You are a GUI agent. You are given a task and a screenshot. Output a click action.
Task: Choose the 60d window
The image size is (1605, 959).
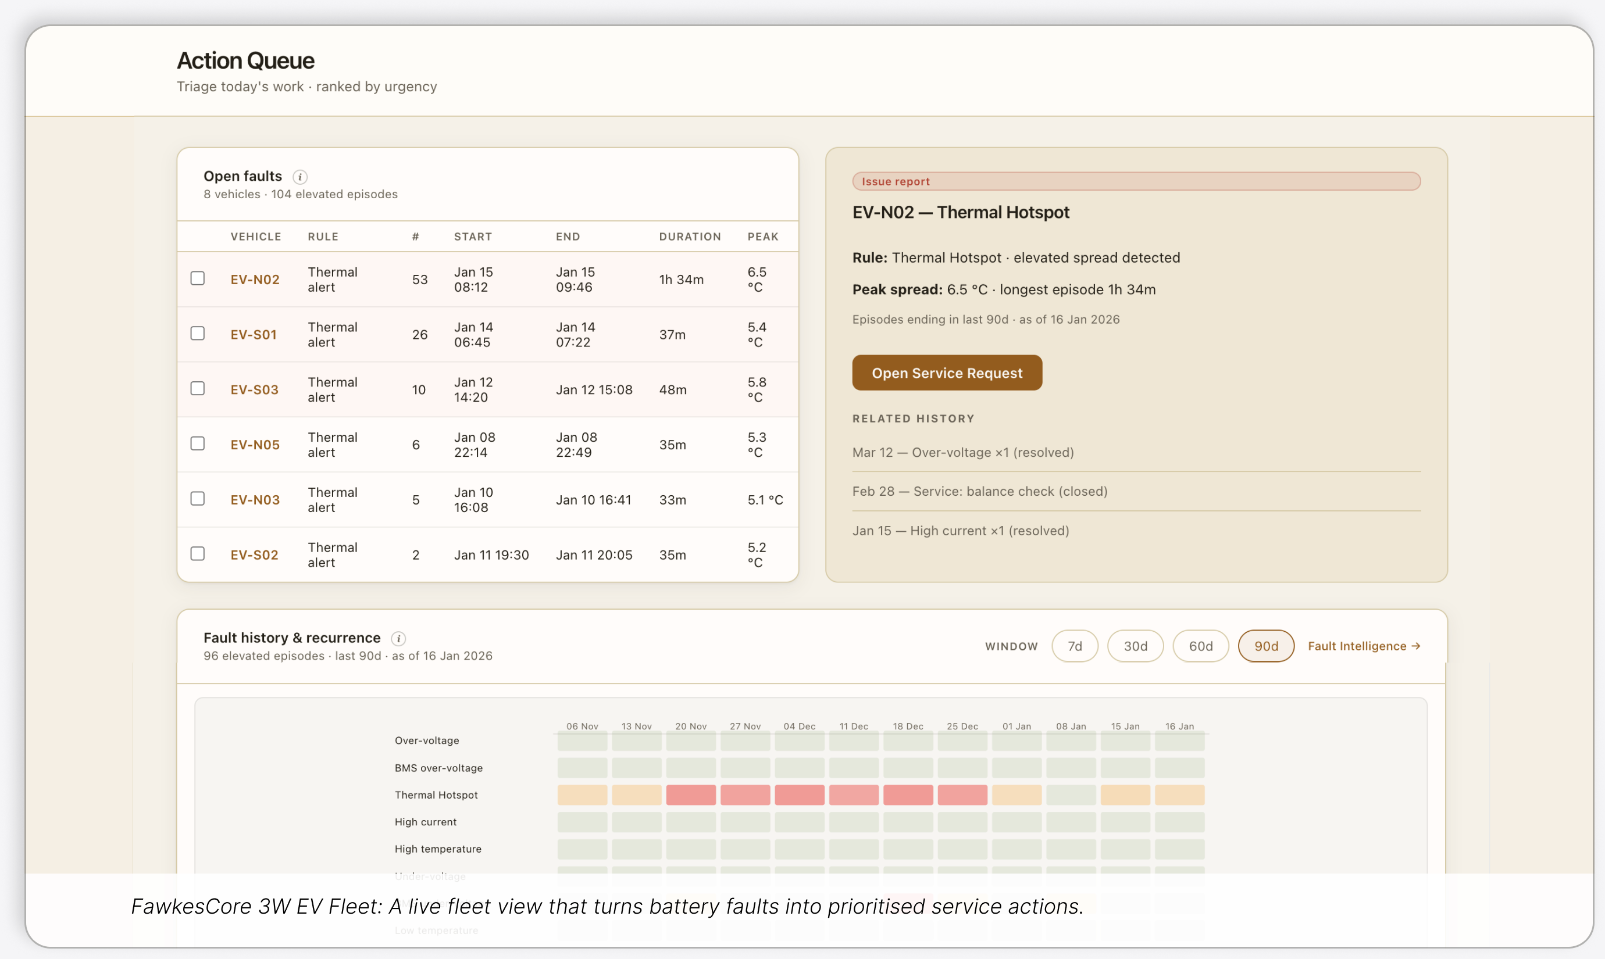[1201, 646]
